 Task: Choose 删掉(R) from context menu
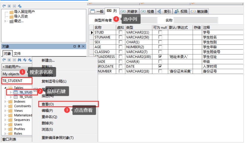47,123
